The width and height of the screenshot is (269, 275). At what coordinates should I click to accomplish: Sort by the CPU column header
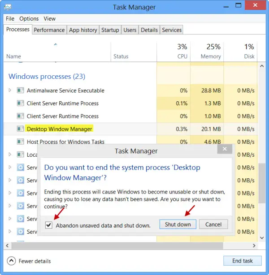pyautogui.click(x=174, y=52)
